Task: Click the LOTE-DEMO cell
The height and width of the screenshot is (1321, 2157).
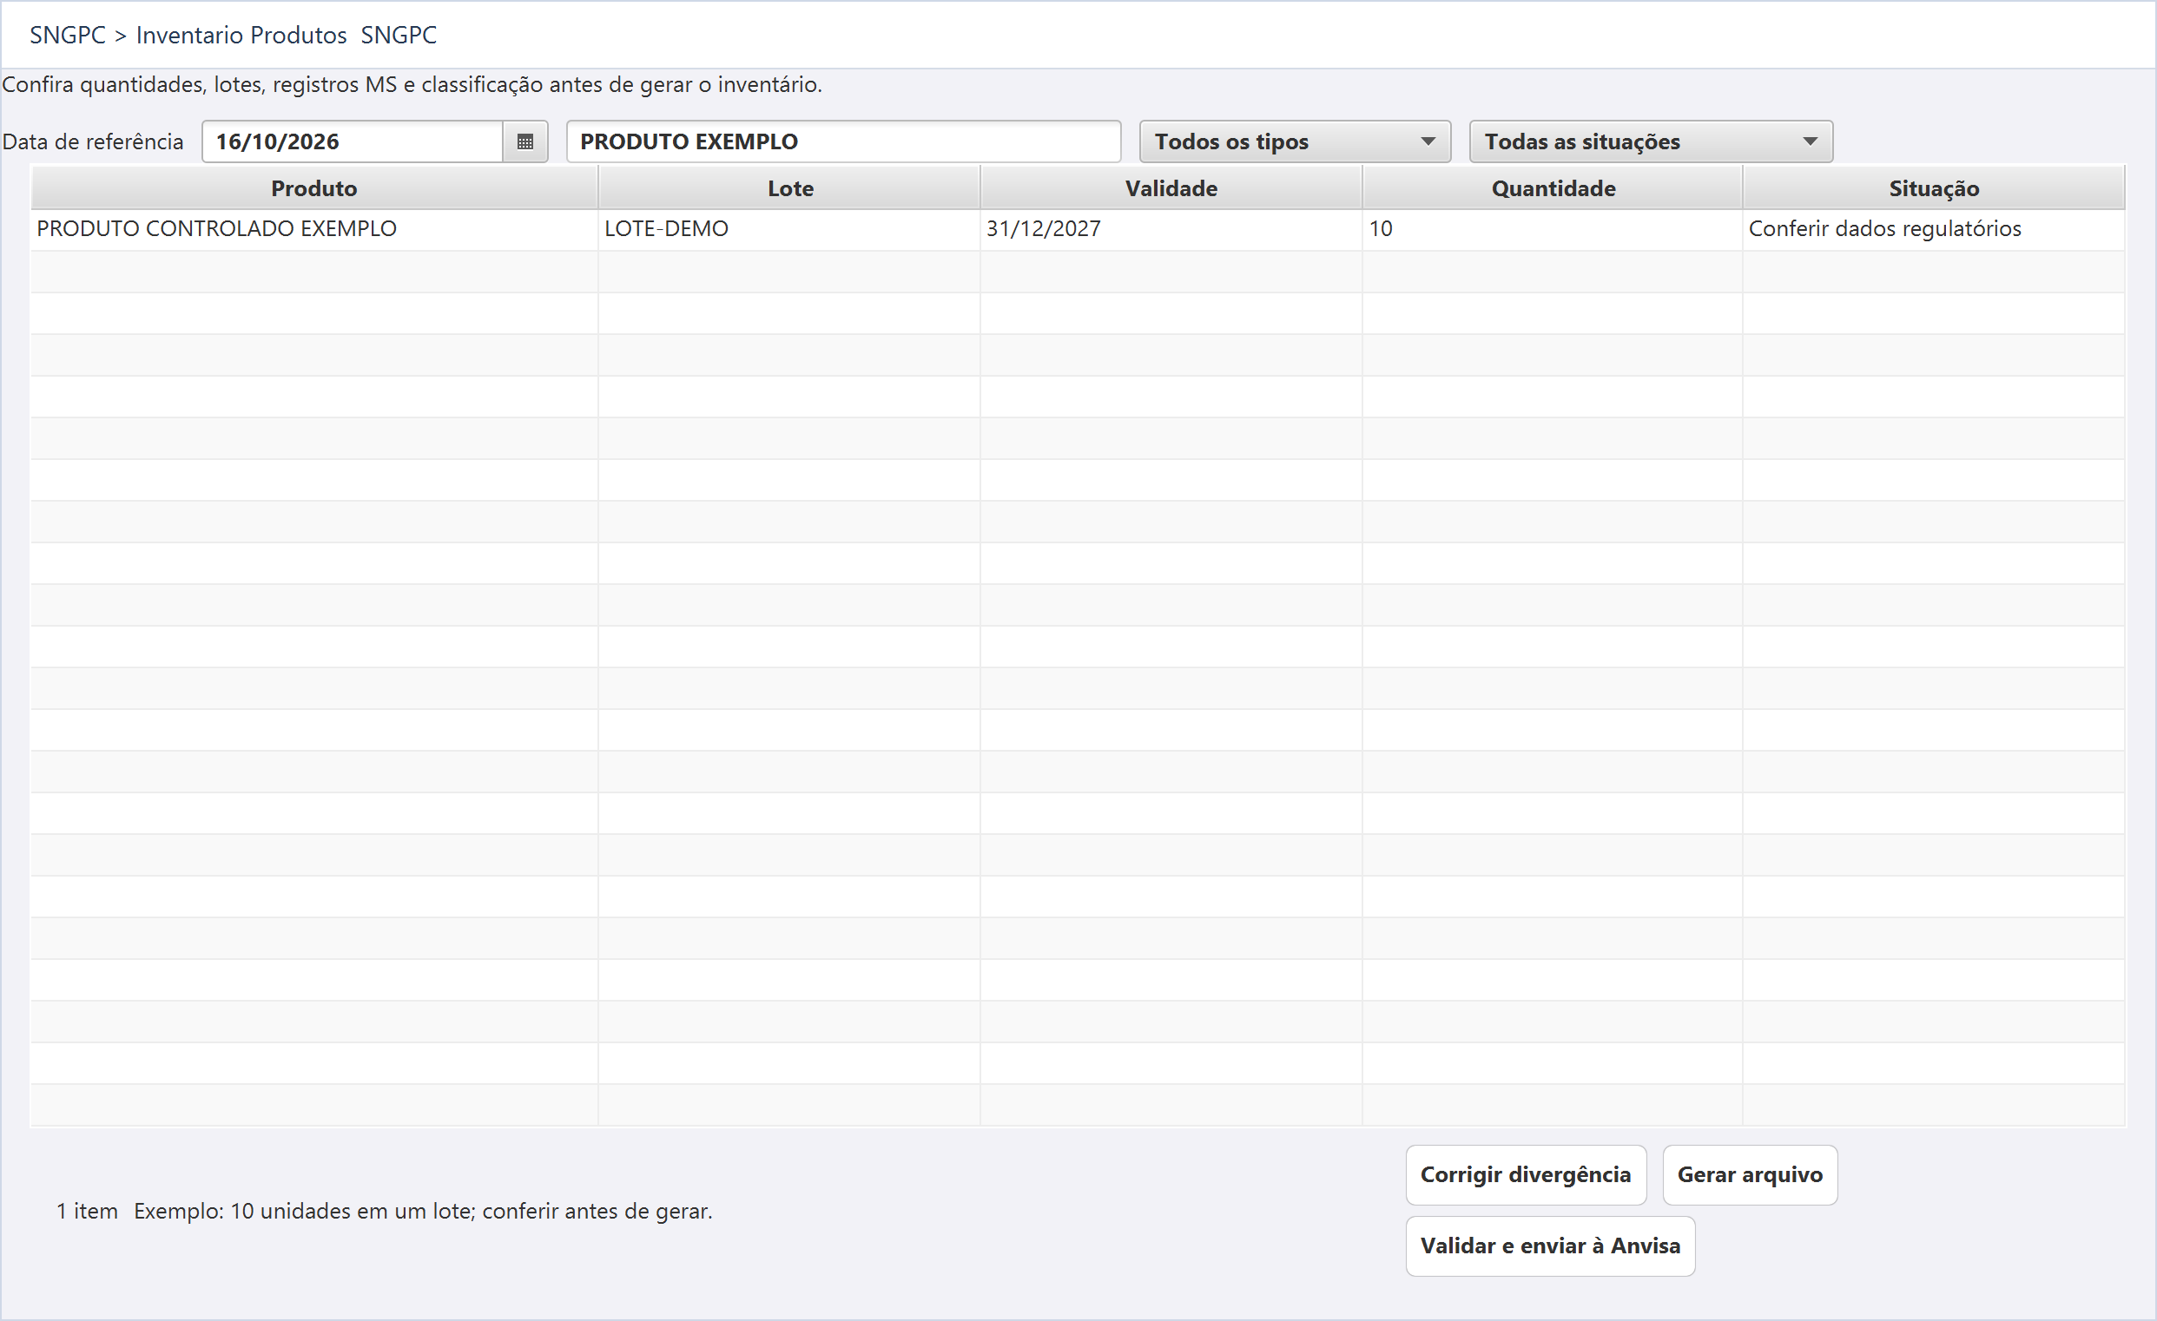Action: pos(789,229)
